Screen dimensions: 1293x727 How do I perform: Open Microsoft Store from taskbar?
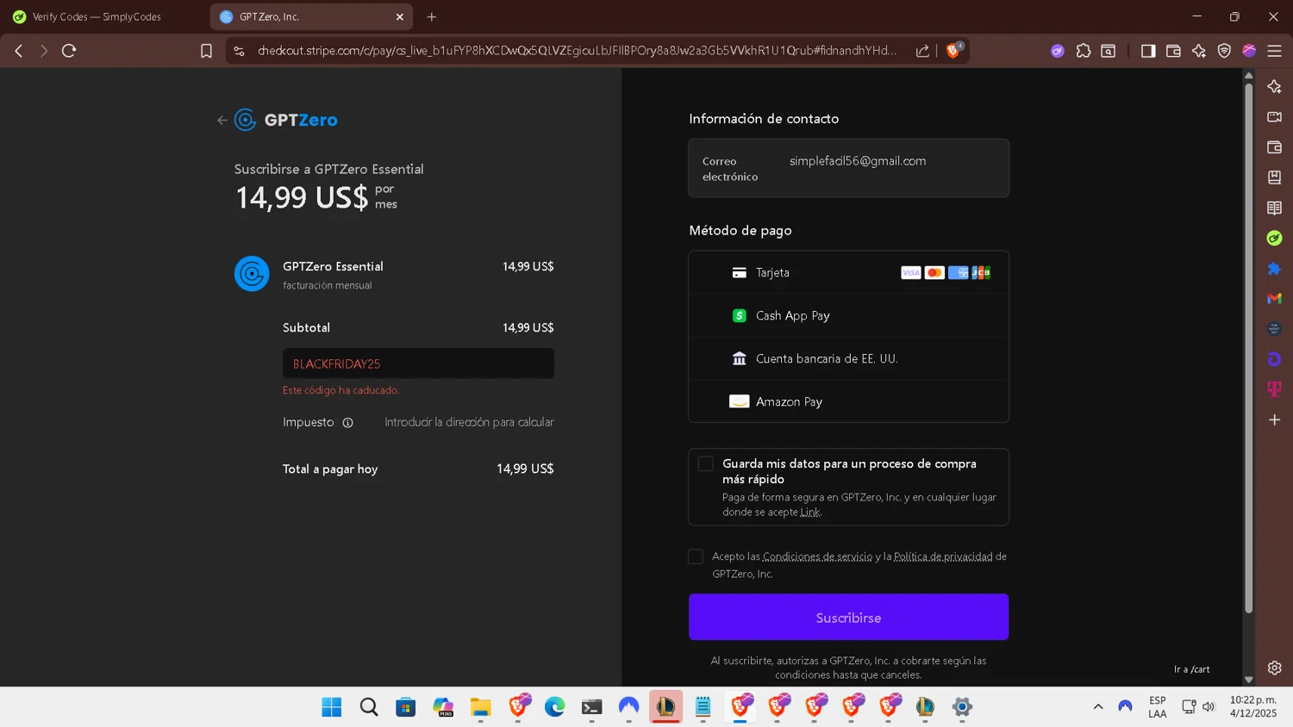tap(406, 707)
